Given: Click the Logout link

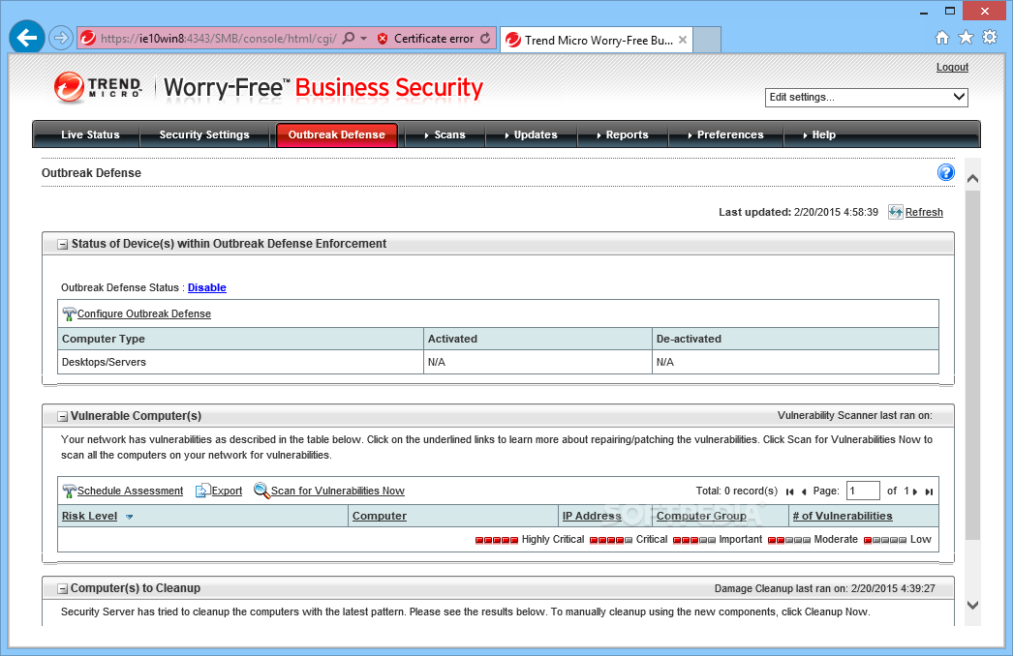Looking at the screenshot, I should [x=952, y=67].
